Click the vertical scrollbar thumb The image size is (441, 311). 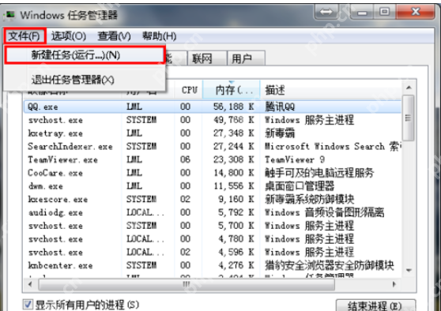point(408,118)
